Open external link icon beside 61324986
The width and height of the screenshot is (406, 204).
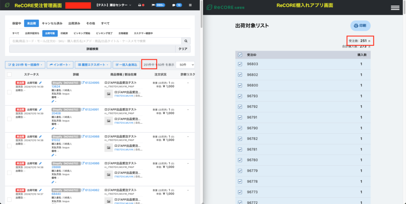[x=83, y=163]
